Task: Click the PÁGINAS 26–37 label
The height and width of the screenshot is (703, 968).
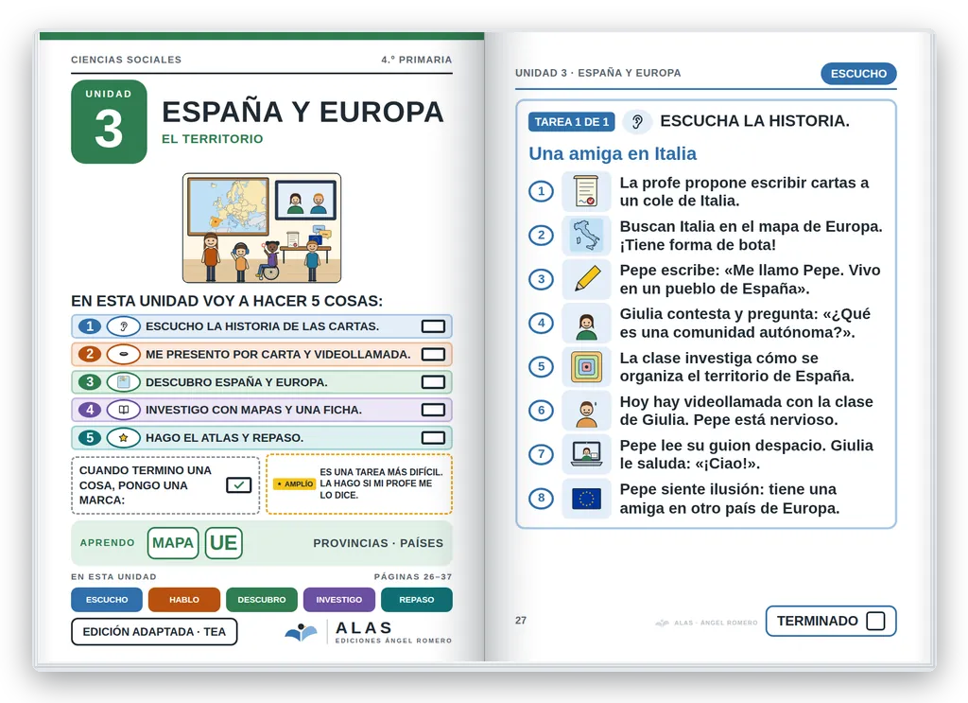Action: tap(413, 576)
